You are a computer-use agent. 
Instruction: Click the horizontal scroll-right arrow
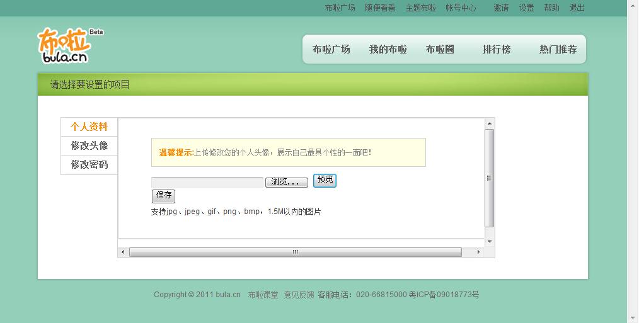479,252
